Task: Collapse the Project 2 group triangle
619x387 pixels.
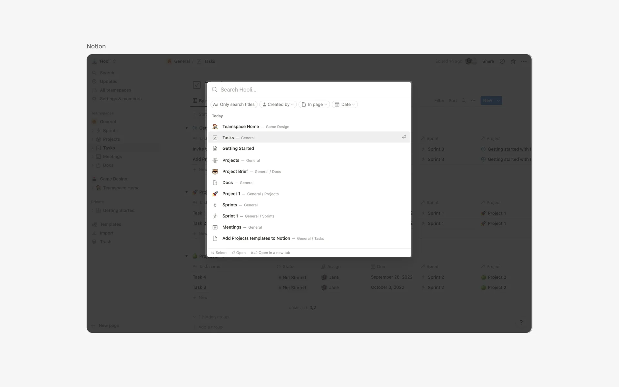Action: point(186,256)
